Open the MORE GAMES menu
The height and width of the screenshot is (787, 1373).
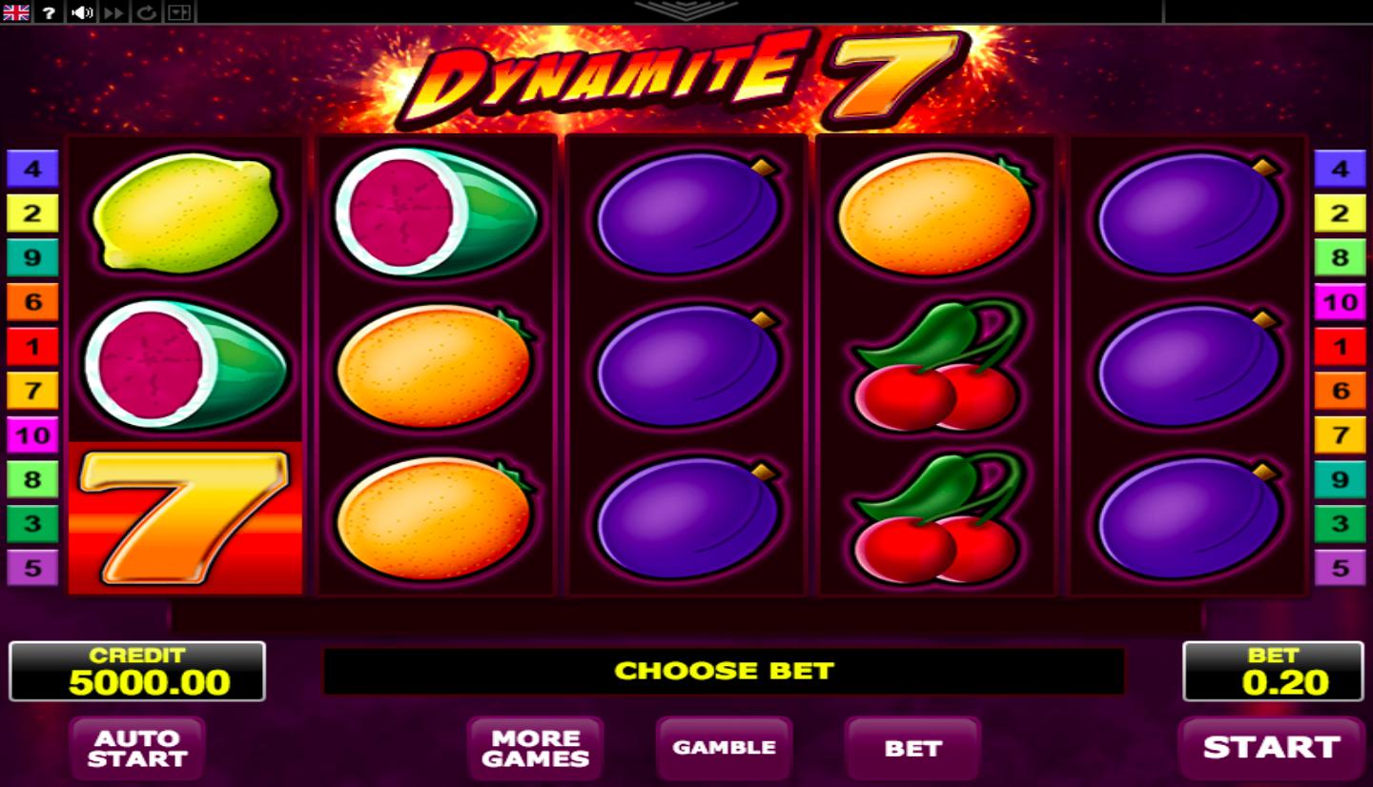pos(535,748)
